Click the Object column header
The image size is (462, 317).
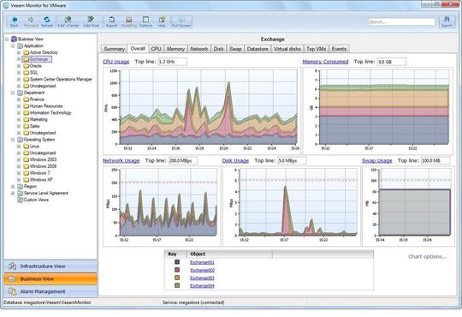[x=229, y=254]
